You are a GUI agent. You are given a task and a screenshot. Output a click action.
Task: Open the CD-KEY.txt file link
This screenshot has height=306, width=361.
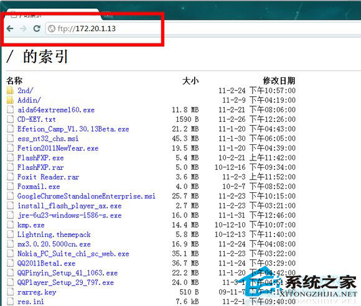click(37, 119)
